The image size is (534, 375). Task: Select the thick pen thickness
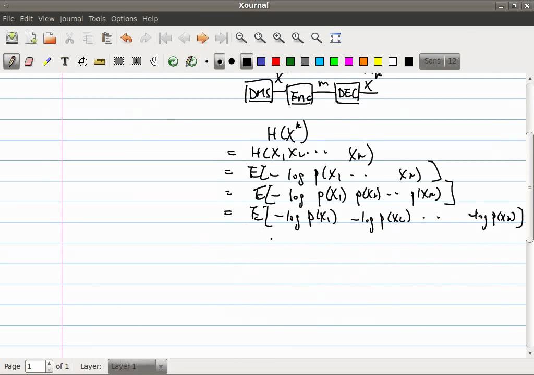pos(232,61)
